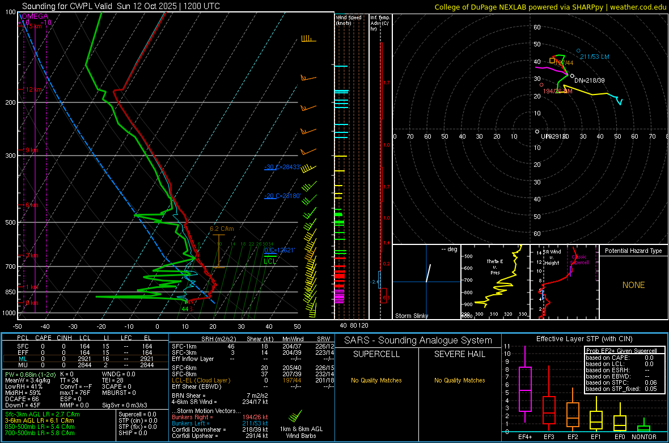Click the Storm Slinky panel label
Image resolution: width=669 pixels, height=443 pixels.
411,316
